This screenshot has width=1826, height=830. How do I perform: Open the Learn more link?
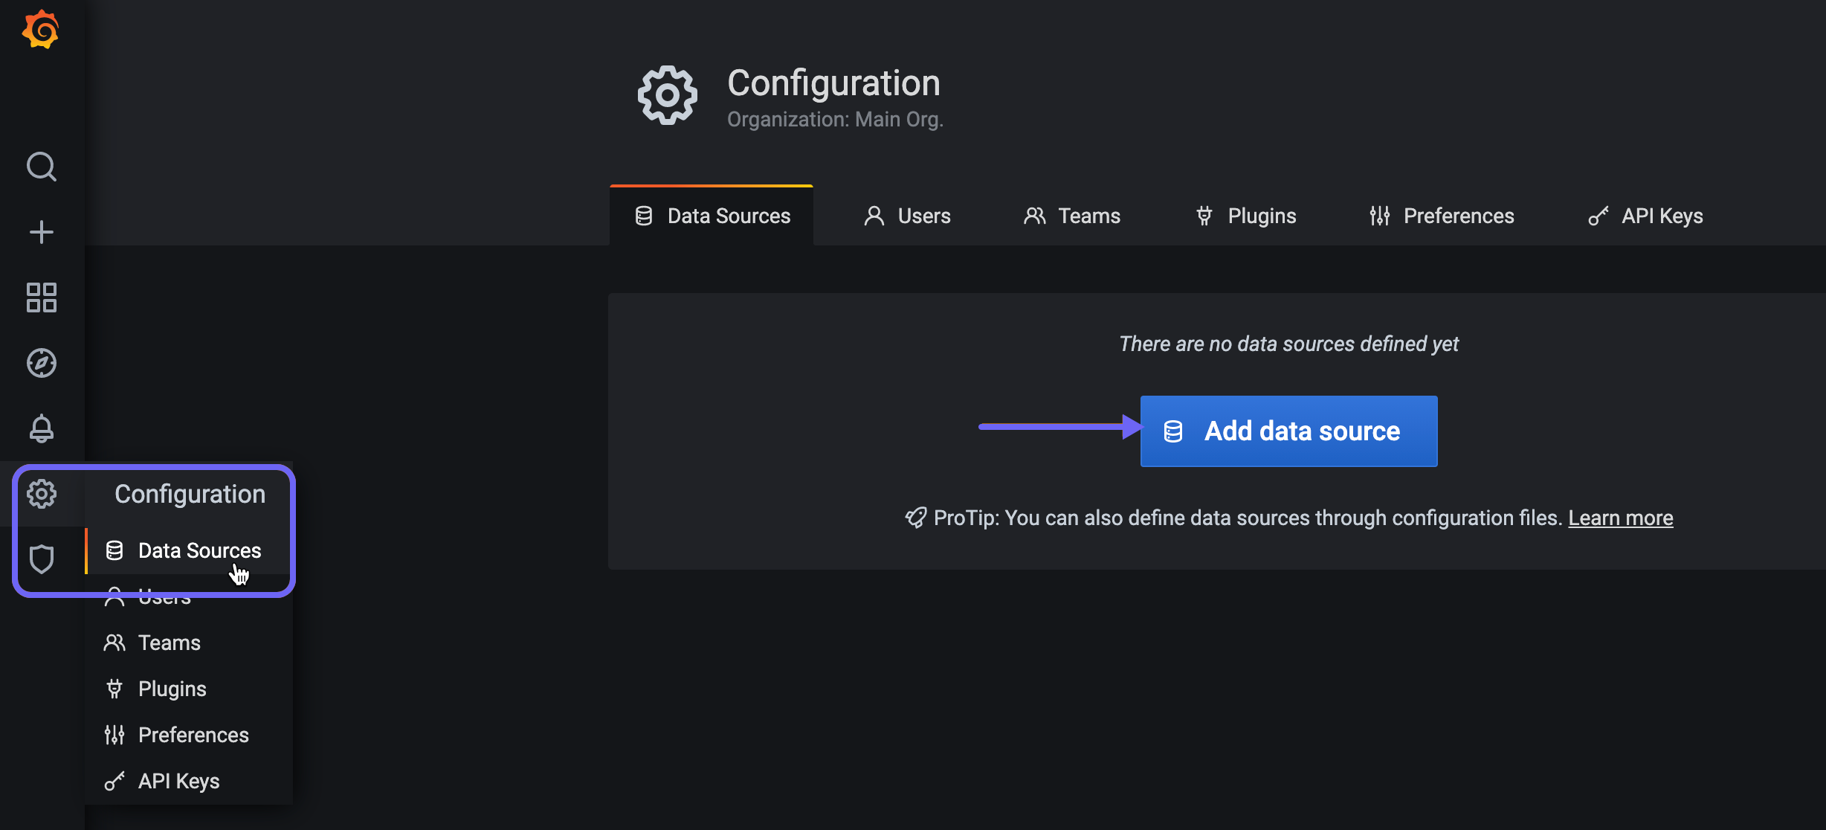click(1621, 517)
